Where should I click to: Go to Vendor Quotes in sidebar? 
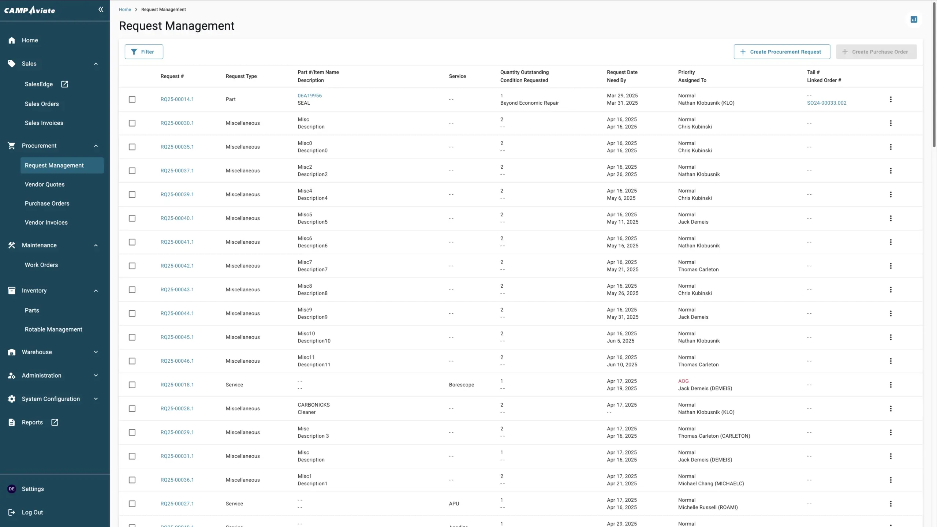point(45,184)
